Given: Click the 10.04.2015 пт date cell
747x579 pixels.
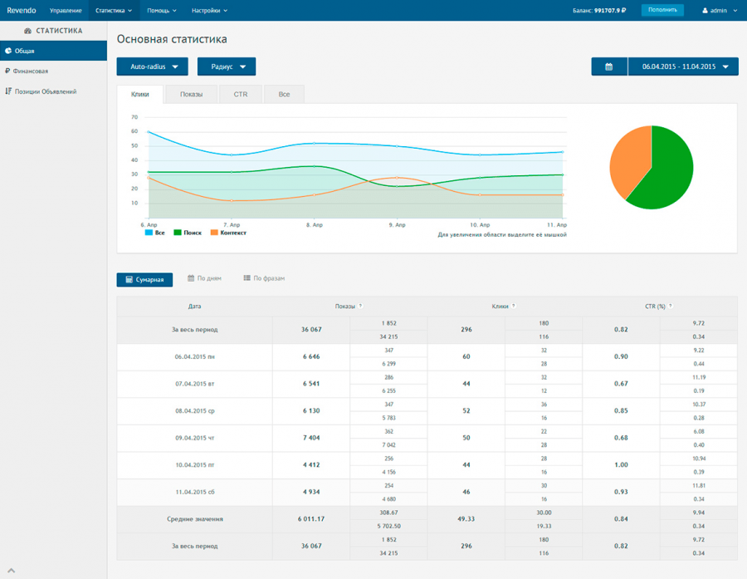Looking at the screenshot, I should click(x=195, y=465).
